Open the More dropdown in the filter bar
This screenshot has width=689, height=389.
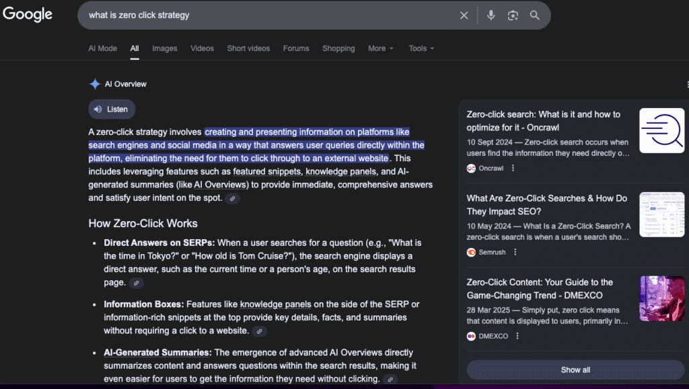click(x=381, y=48)
